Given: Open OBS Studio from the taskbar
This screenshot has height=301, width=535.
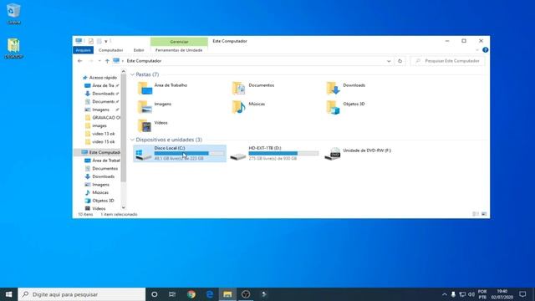Looking at the screenshot, I should [246, 294].
